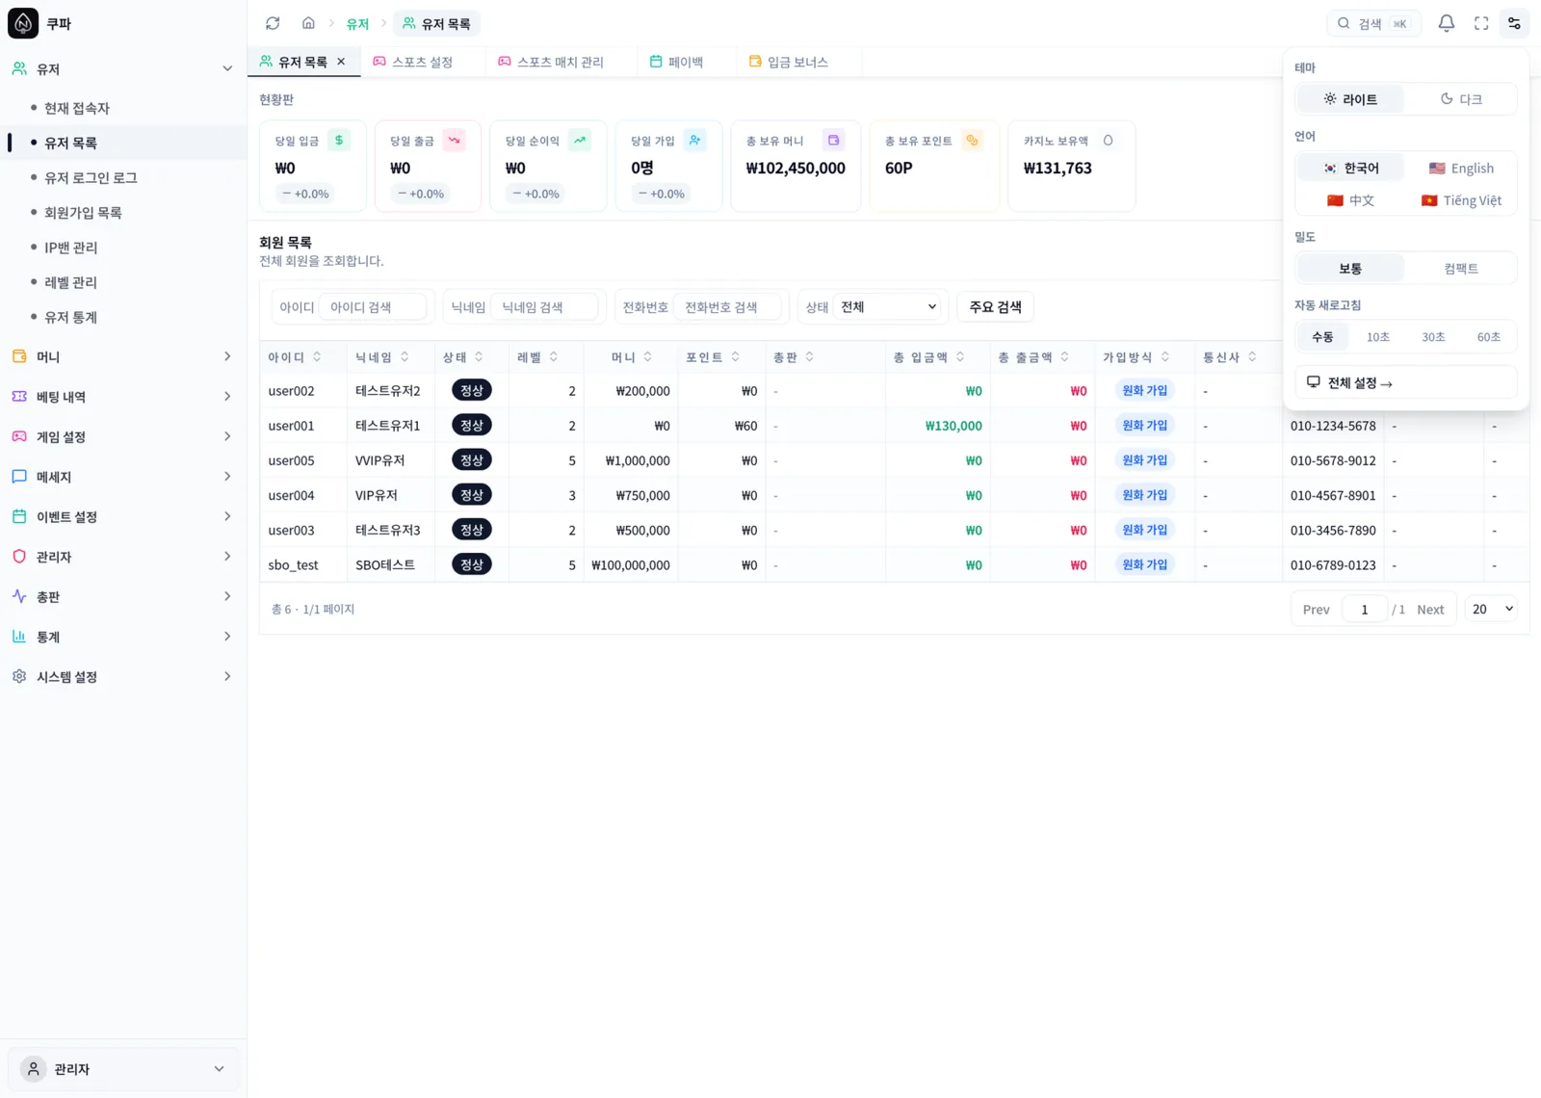The height and width of the screenshot is (1098, 1541).
Task: Open the 상태 전체 dropdown
Action: [x=887, y=307]
